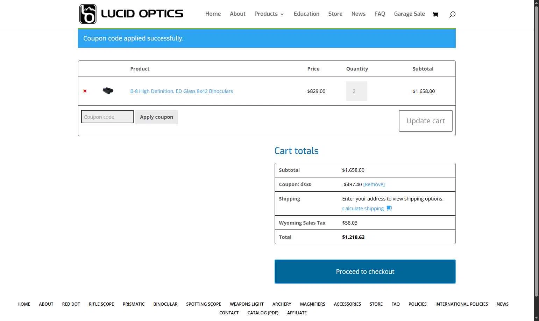Screen dimensions: 539x321
Task: Open the search magnifier icon
Action: click(452, 14)
